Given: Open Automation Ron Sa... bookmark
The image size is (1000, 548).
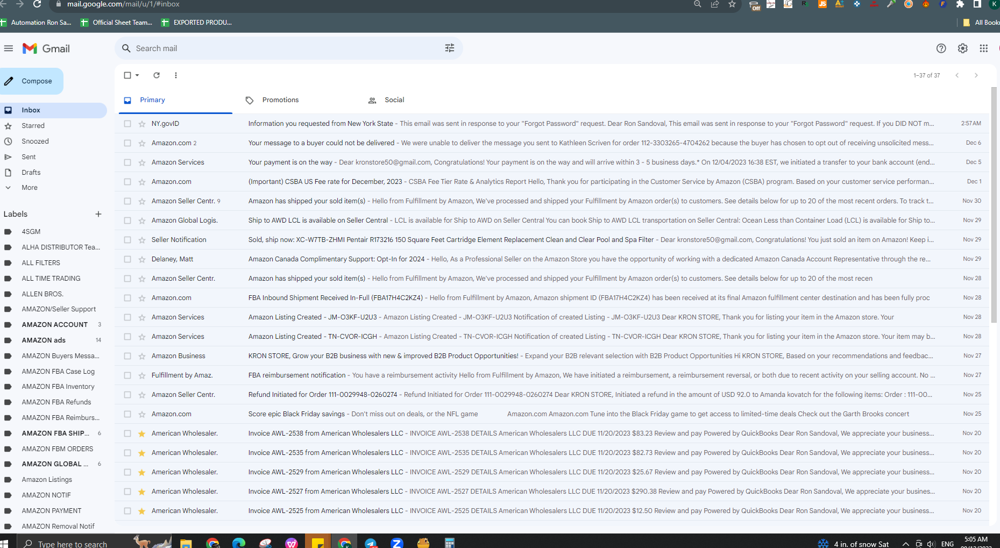Looking at the screenshot, I should click(36, 23).
